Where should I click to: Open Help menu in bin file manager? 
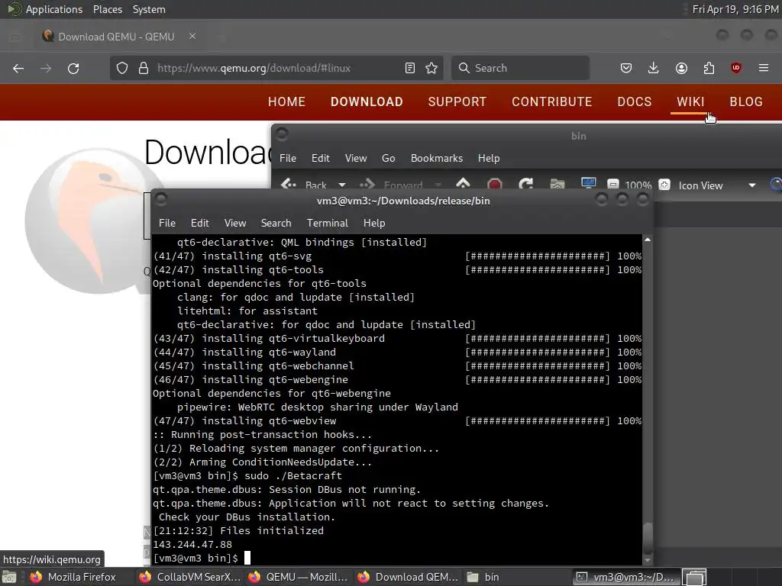point(489,158)
